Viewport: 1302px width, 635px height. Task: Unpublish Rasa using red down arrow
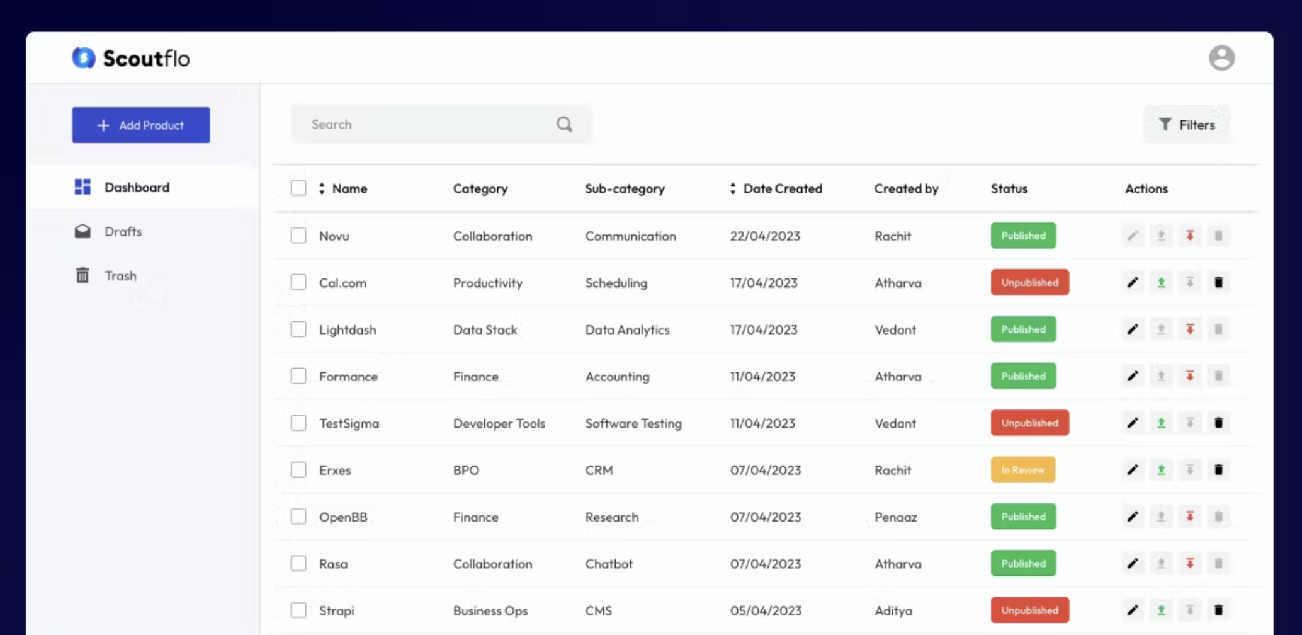point(1190,563)
